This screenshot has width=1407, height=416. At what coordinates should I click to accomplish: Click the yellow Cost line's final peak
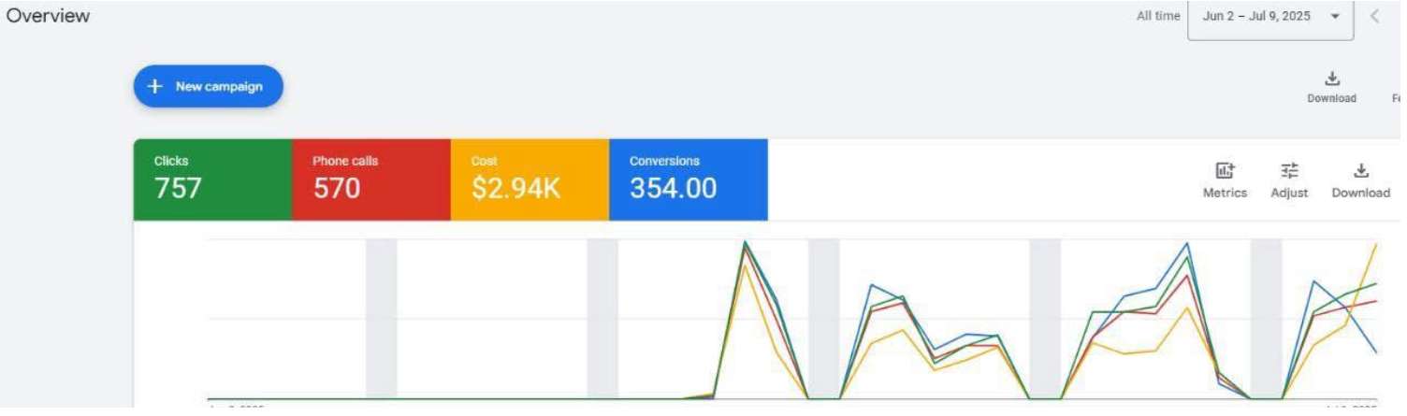1376,244
